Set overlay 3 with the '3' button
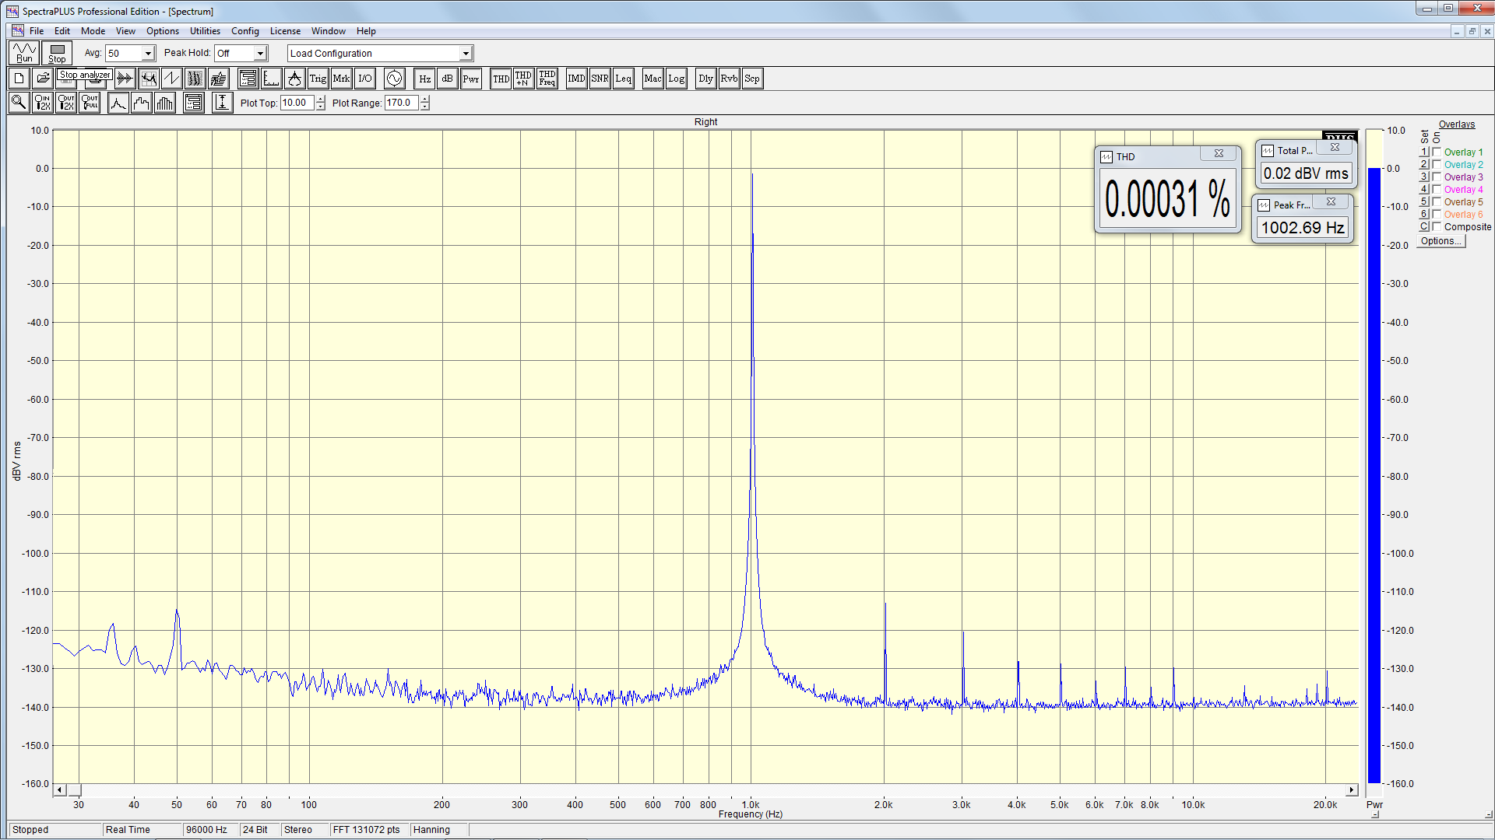The width and height of the screenshot is (1495, 840). pyautogui.click(x=1424, y=177)
